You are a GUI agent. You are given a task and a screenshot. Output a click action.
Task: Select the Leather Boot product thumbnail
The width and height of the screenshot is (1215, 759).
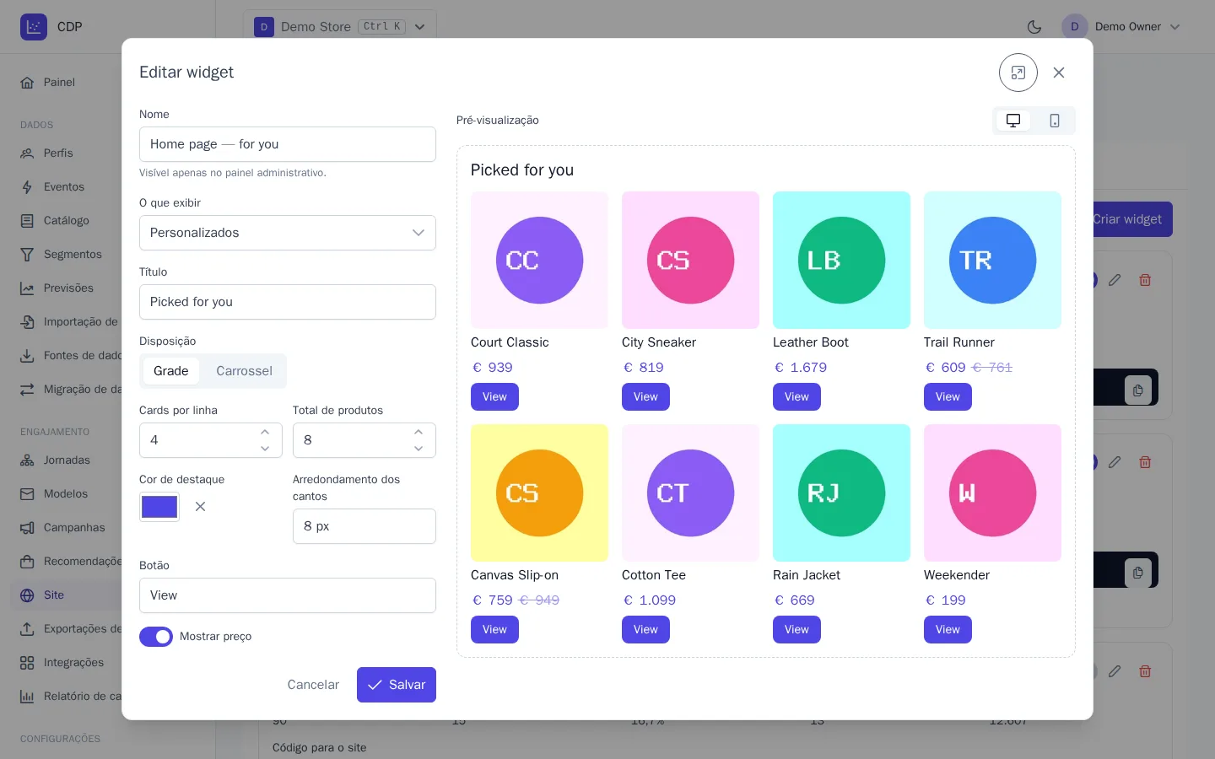click(x=841, y=260)
